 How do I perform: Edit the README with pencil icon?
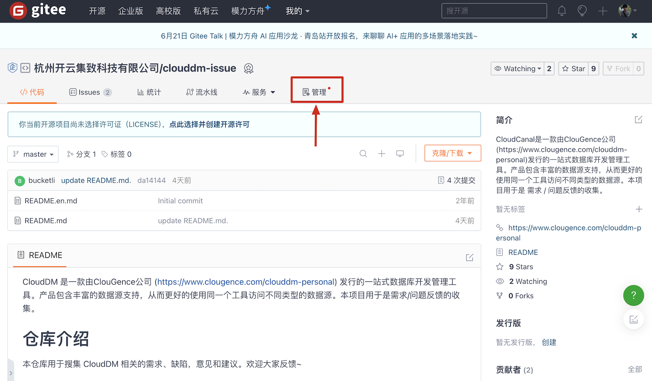[470, 257]
